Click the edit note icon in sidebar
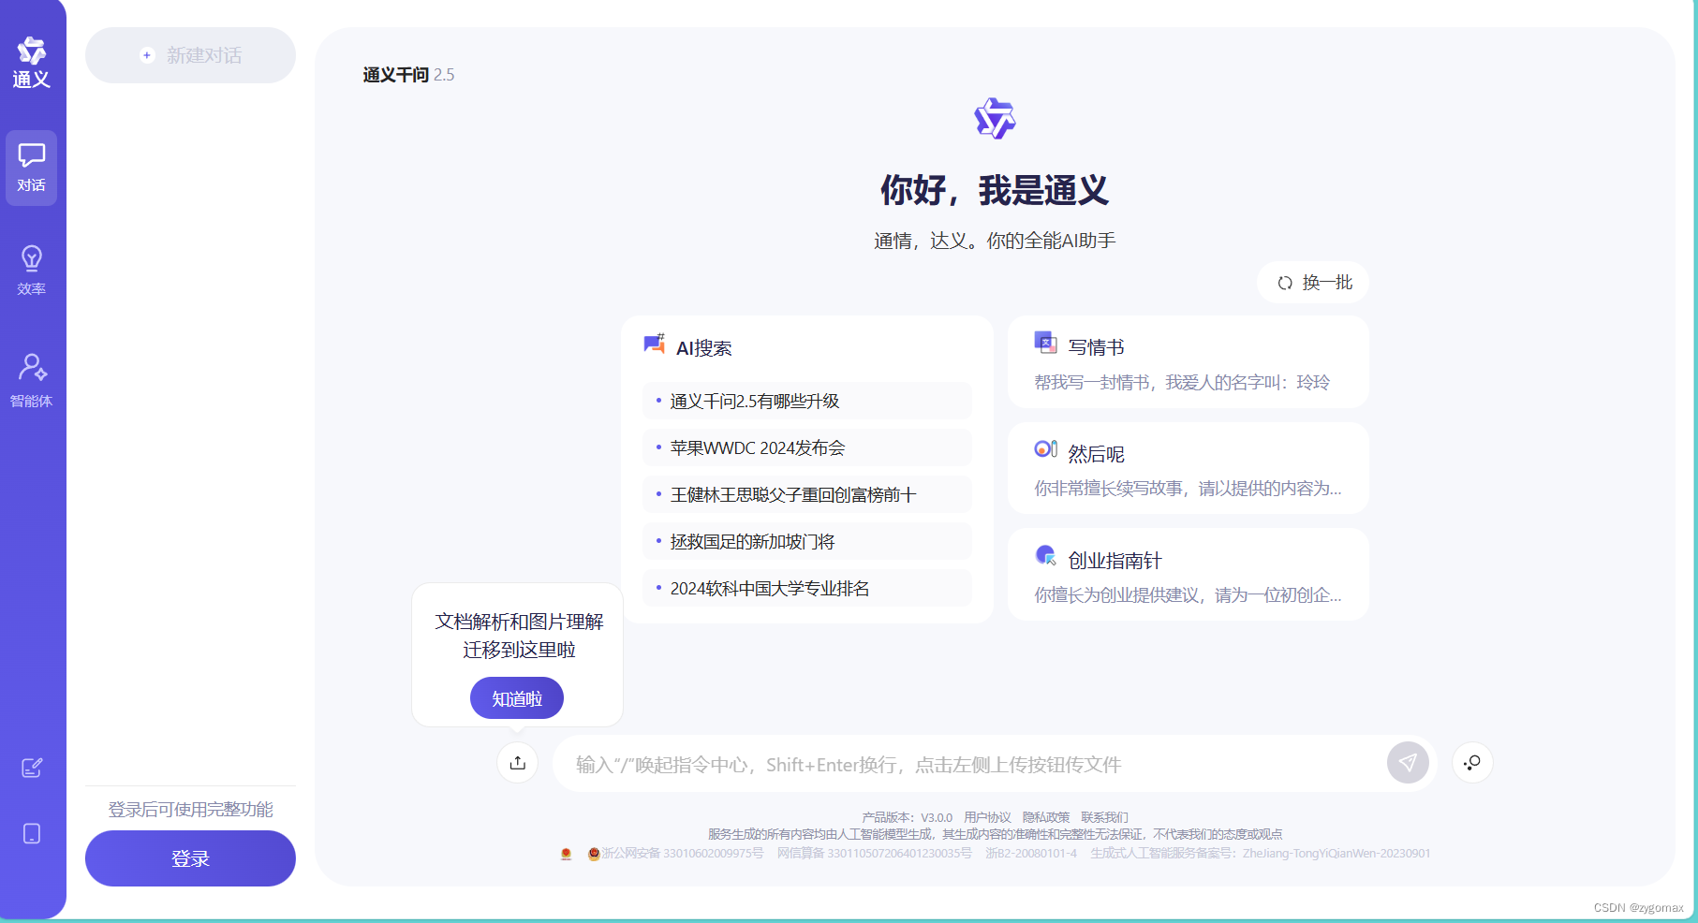This screenshot has width=1698, height=923. pyautogui.click(x=32, y=768)
